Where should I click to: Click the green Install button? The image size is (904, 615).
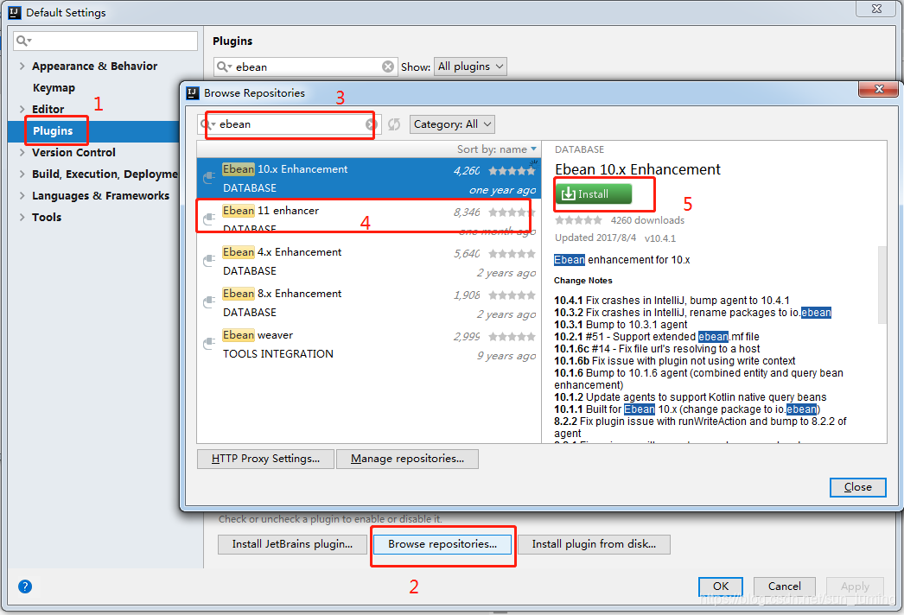pos(593,194)
